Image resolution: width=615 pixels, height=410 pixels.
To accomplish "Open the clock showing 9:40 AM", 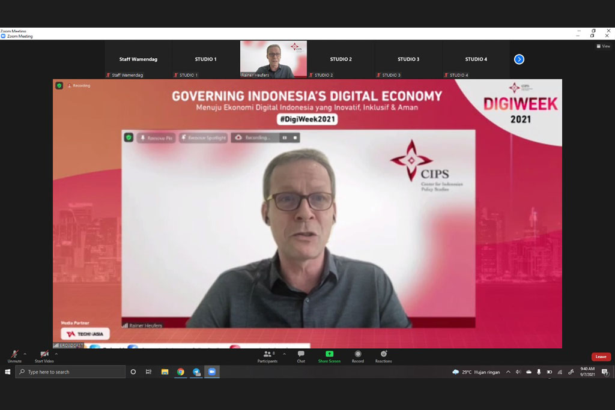I will pyautogui.click(x=587, y=372).
